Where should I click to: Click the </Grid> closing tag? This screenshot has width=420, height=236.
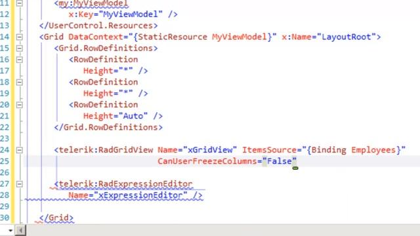(56, 218)
